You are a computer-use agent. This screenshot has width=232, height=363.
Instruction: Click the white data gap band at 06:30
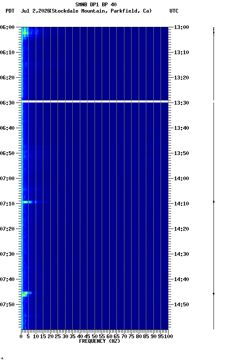pyautogui.click(x=95, y=102)
